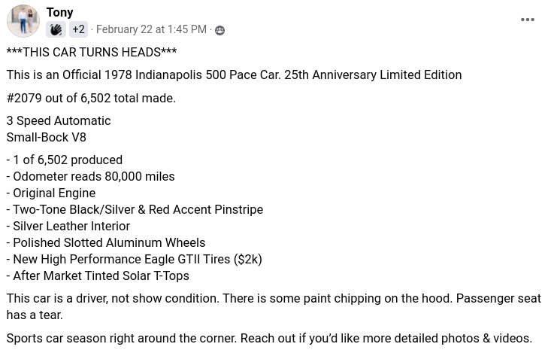This screenshot has height=353, width=554.
Task: Click the post audience group icon
Action: pyautogui.click(x=219, y=30)
